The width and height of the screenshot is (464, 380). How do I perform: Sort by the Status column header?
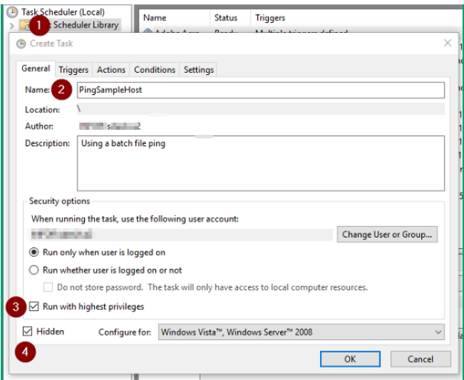point(230,18)
